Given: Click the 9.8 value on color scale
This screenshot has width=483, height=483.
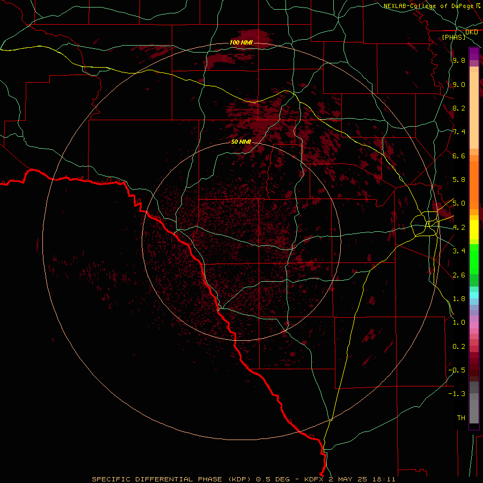Looking at the screenshot, I should pyautogui.click(x=459, y=60).
